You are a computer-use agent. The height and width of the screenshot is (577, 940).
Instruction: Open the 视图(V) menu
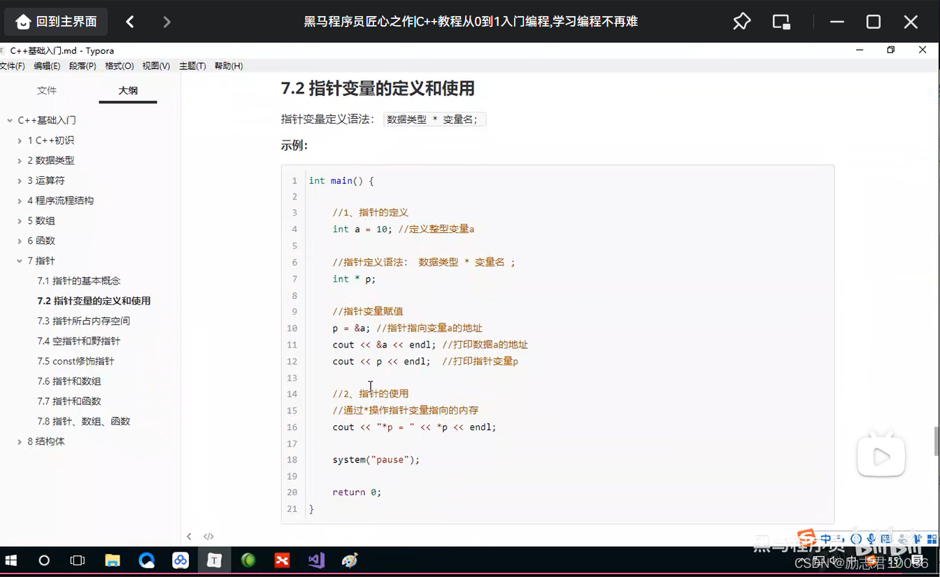point(156,66)
